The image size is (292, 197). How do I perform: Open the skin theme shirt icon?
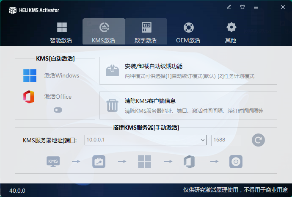point(242,7)
